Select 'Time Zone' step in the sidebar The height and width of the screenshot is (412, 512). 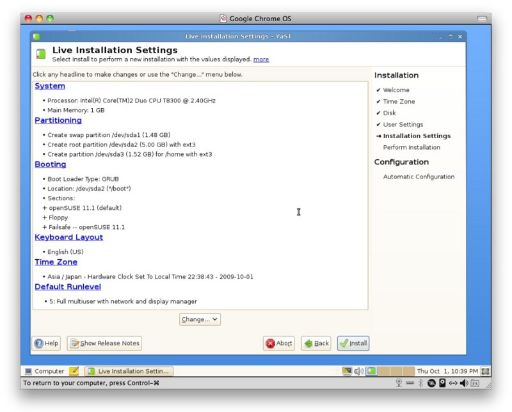pyautogui.click(x=399, y=102)
